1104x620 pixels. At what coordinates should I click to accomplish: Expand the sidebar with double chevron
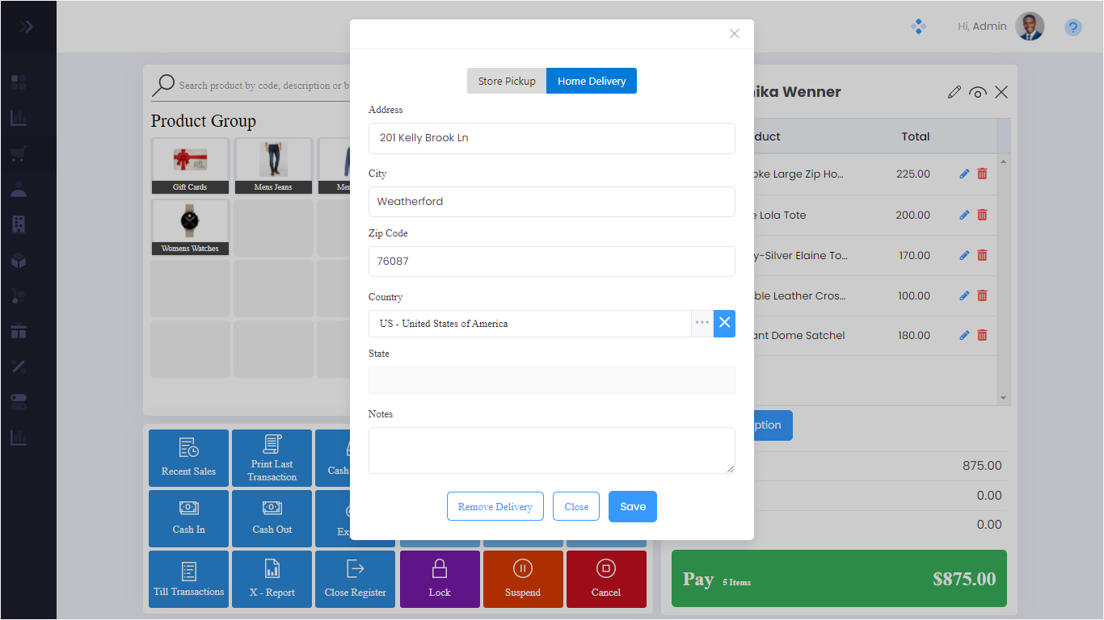click(x=27, y=27)
